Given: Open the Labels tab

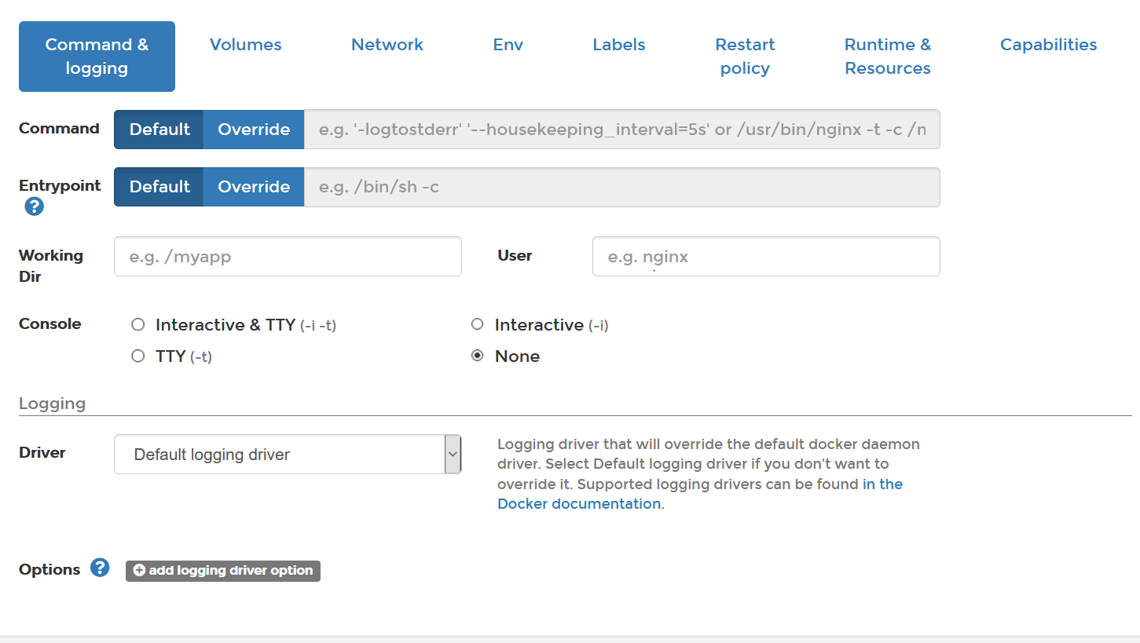Looking at the screenshot, I should tap(618, 45).
